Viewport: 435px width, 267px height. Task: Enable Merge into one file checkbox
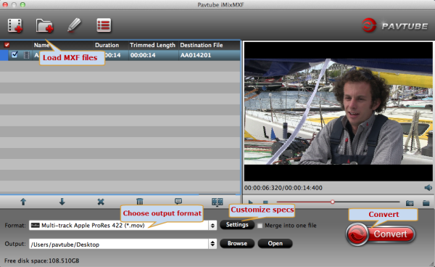coord(260,226)
